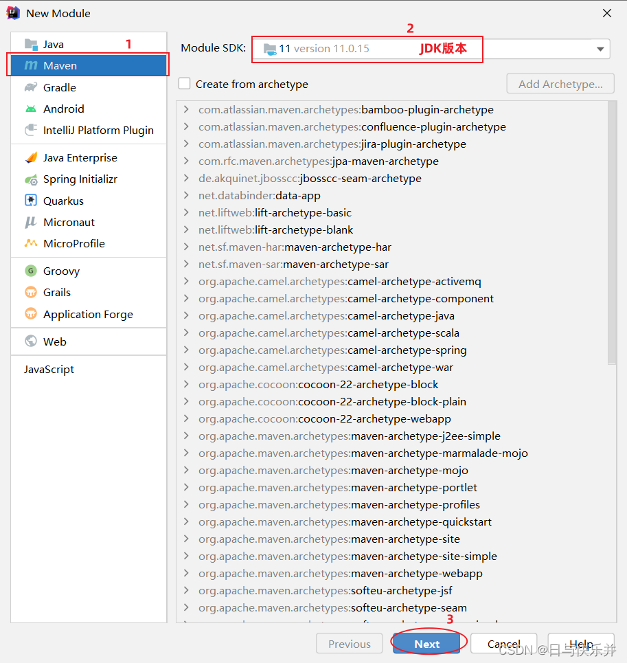This screenshot has height=663, width=627.
Task: Enable the Create from archetype checkbox
Action: click(183, 82)
